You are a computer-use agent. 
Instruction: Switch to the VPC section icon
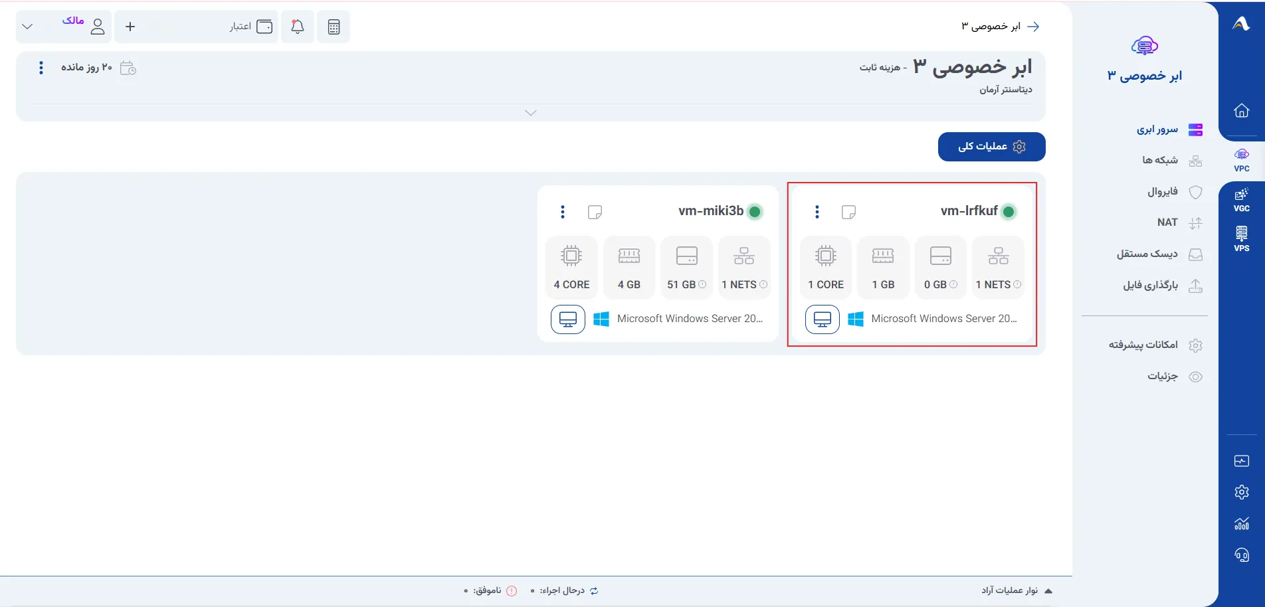click(1242, 160)
